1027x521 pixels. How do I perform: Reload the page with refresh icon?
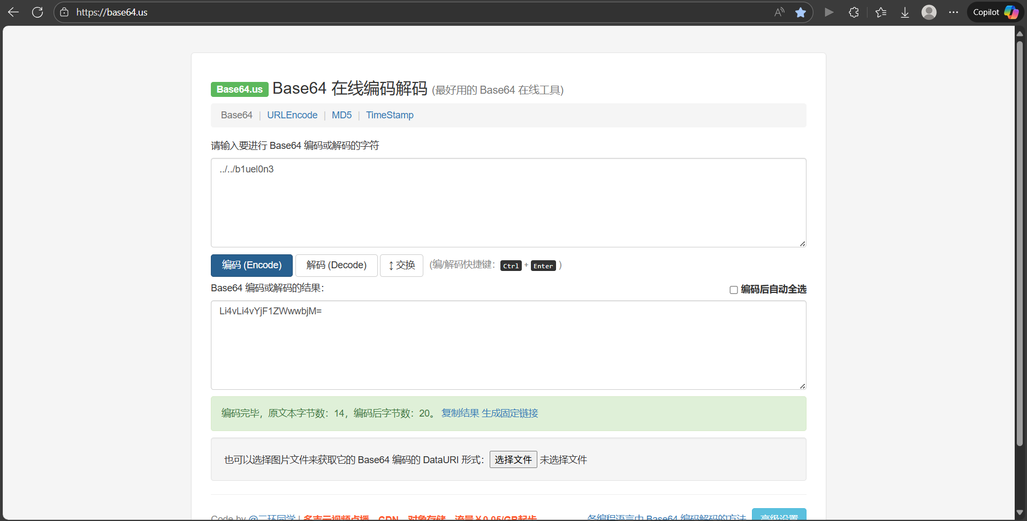tap(37, 12)
